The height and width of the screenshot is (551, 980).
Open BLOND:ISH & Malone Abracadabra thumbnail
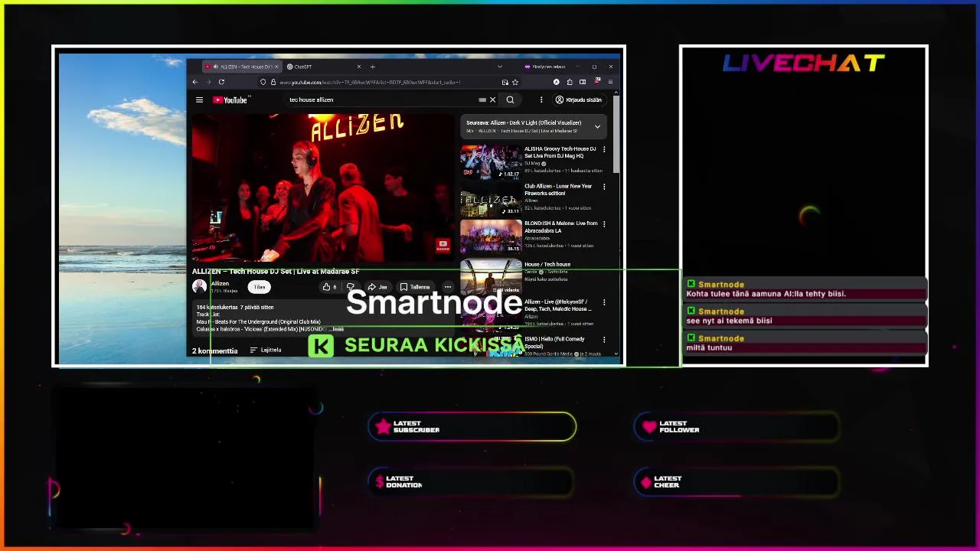491,236
